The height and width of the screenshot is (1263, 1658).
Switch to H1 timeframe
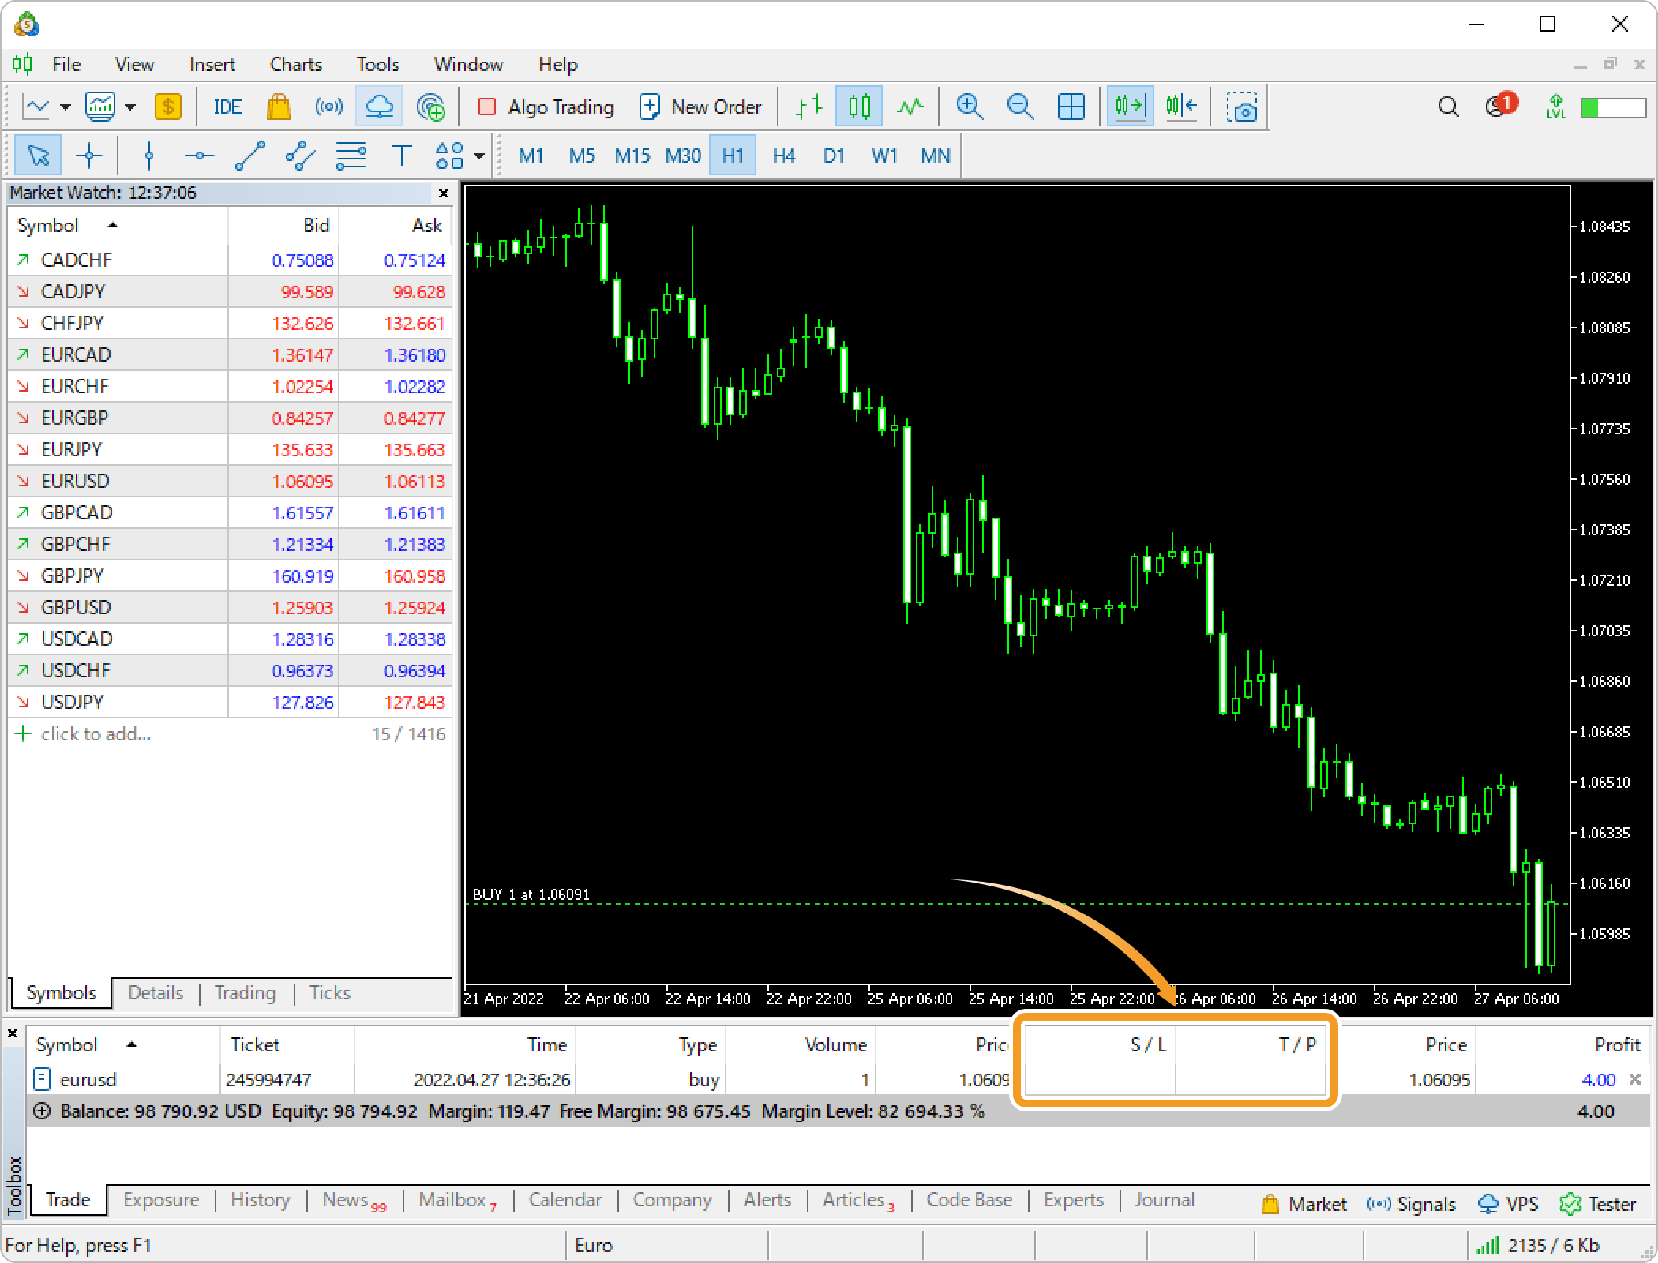pos(732,156)
